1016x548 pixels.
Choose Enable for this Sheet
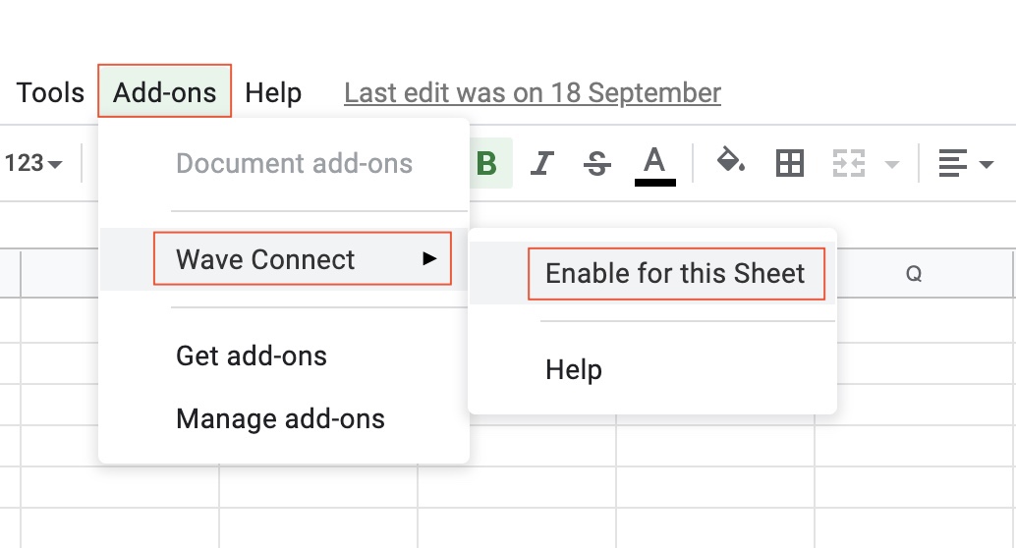tap(676, 272)
